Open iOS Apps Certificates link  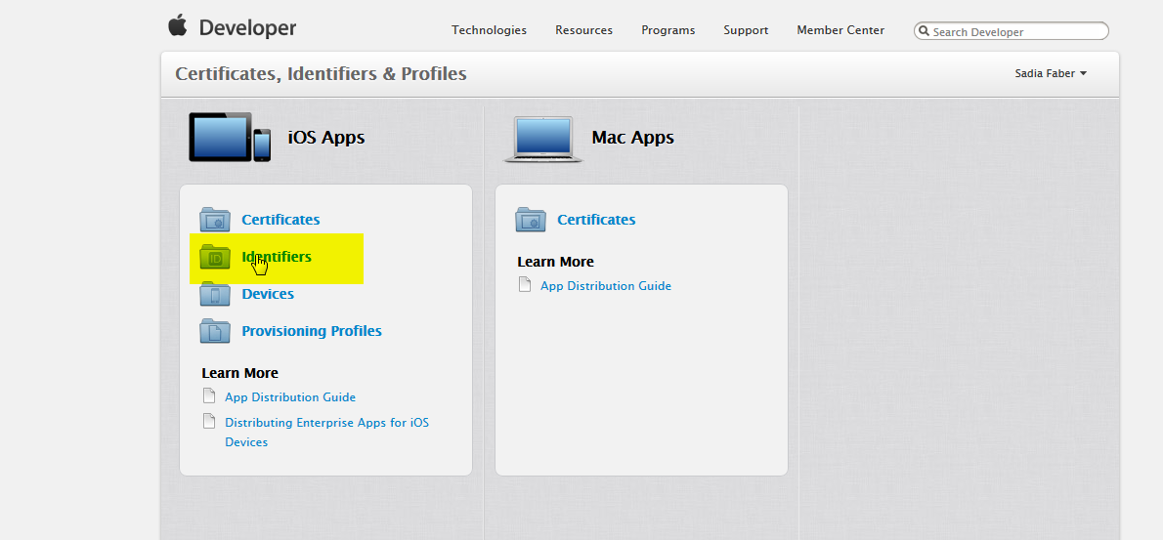click(x=280, y=220)
